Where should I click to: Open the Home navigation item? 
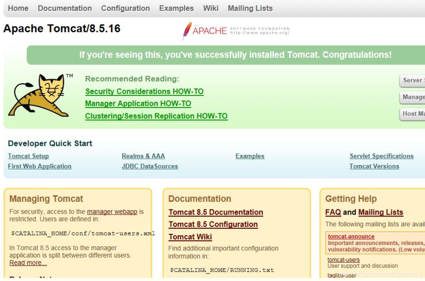18,8
